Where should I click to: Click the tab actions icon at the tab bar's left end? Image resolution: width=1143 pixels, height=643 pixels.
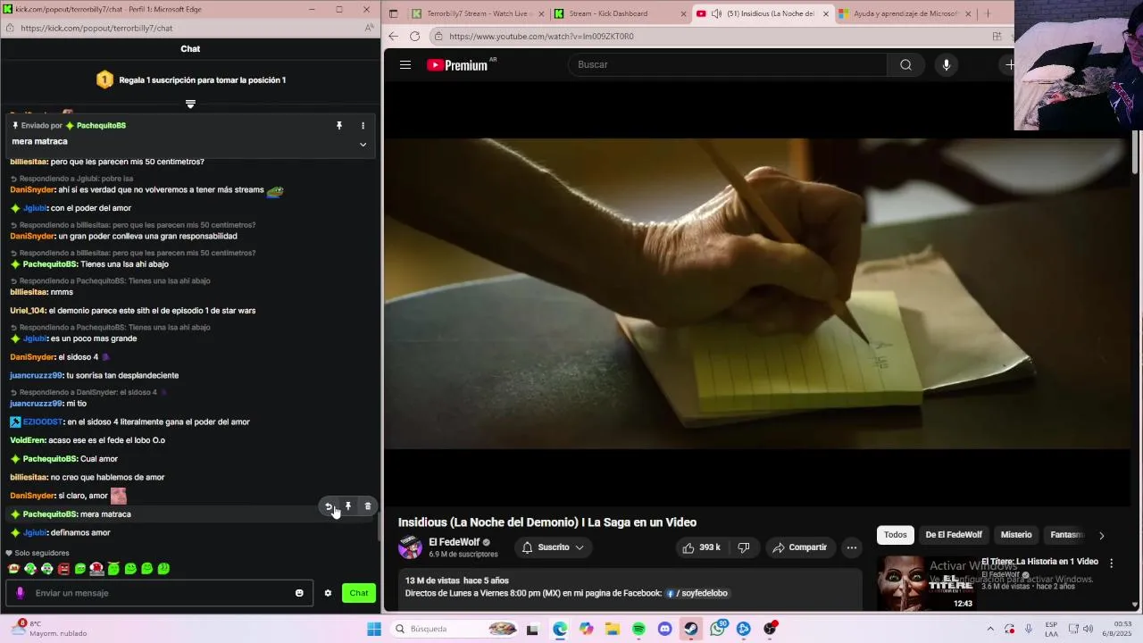(x=393, y=13)
